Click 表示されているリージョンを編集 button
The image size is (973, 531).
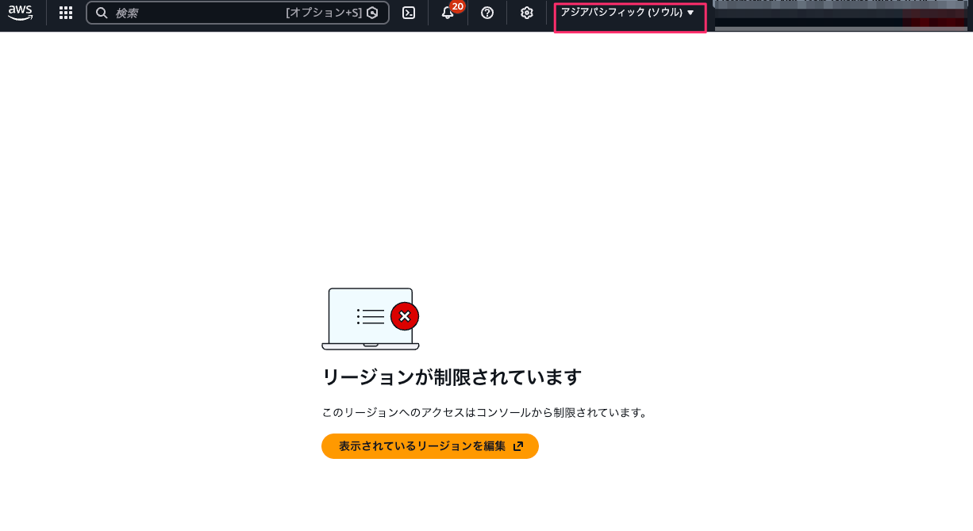click(429, 446)
